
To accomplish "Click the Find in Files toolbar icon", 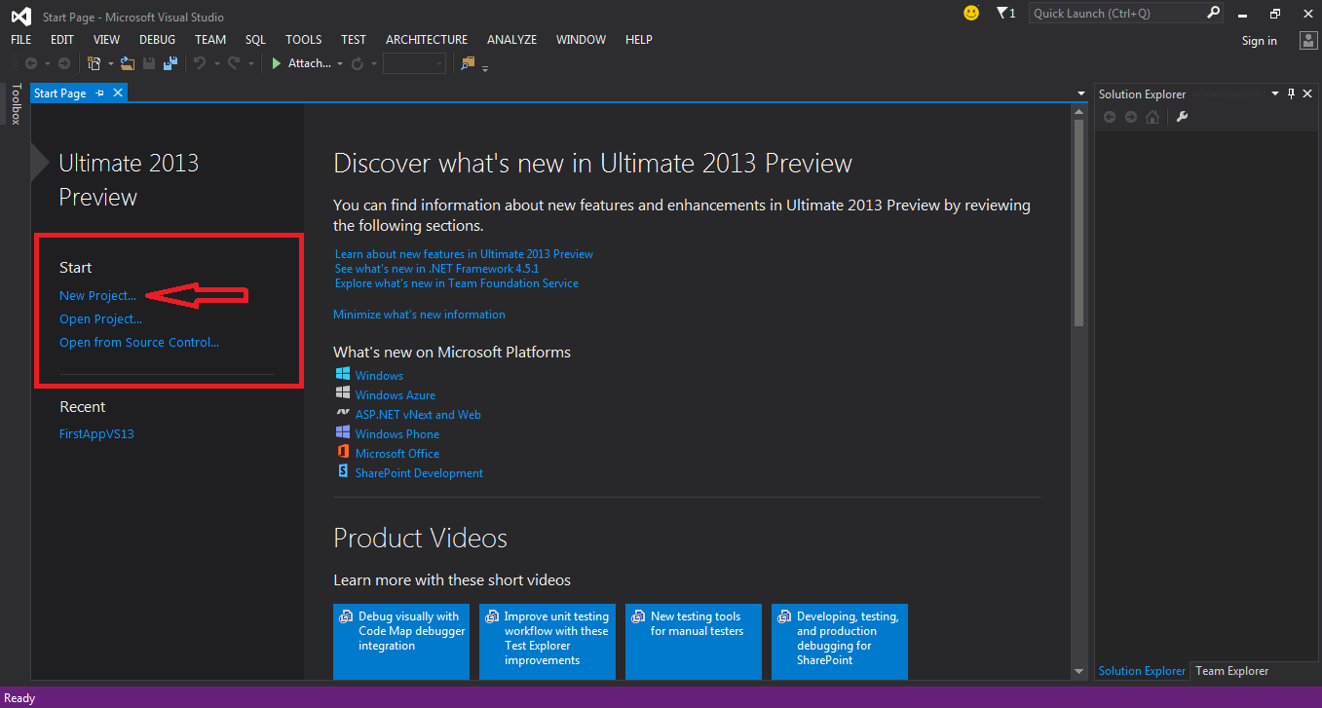I will [x=468, y=63].
